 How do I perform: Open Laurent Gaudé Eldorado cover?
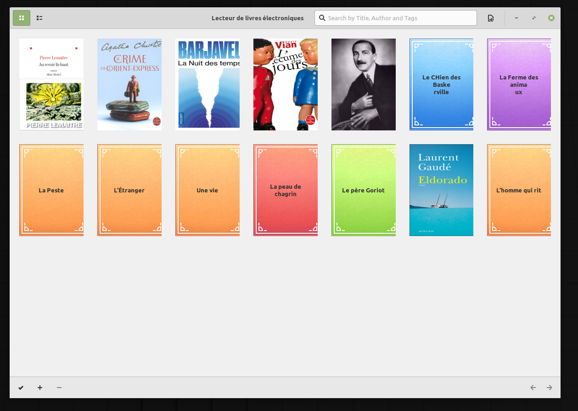441,190
